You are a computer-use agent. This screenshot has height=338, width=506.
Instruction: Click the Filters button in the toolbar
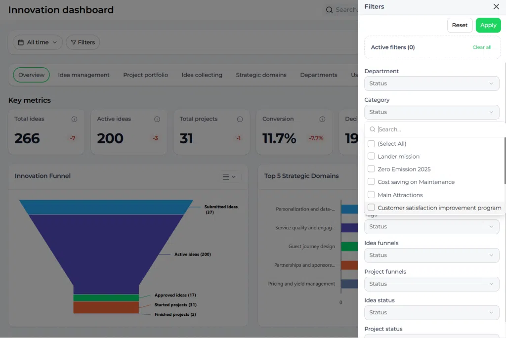pyautogui.click(x=83, y=42)
